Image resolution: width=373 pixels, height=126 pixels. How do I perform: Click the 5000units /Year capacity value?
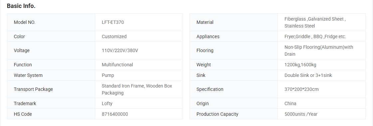point(301,114)
